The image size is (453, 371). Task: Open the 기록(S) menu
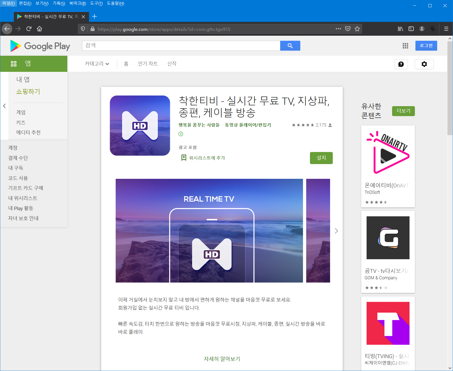[x=59, y=3]
